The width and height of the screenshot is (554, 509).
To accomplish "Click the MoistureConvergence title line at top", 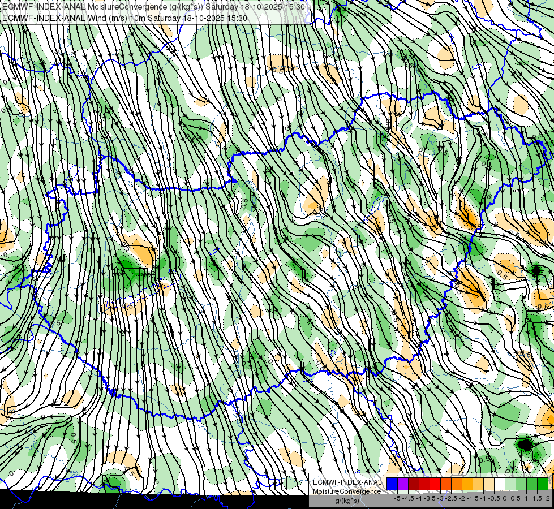I will tap(154, 7).
